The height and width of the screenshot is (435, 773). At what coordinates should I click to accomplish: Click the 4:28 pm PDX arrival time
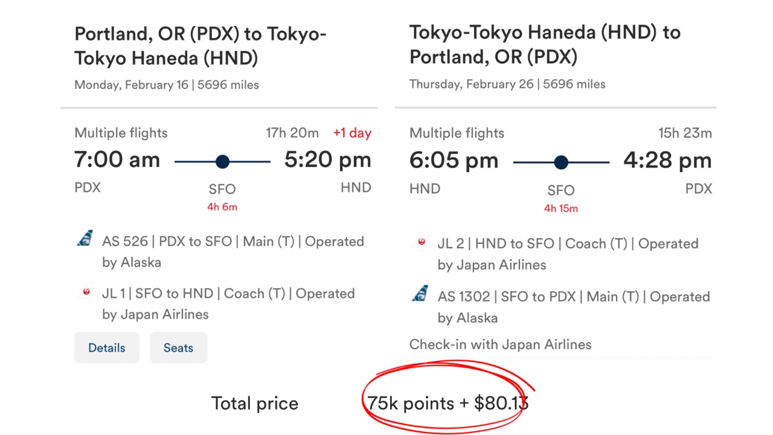point(667,161)
